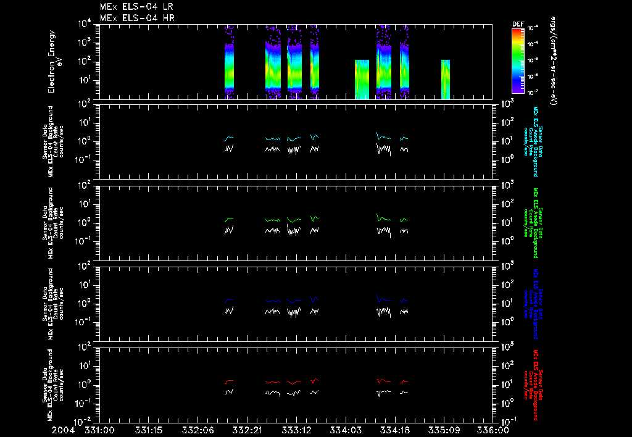Click the year label "2004"

point(64,431)
